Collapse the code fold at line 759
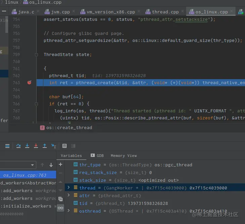245x224 pixels. [36, 55]
